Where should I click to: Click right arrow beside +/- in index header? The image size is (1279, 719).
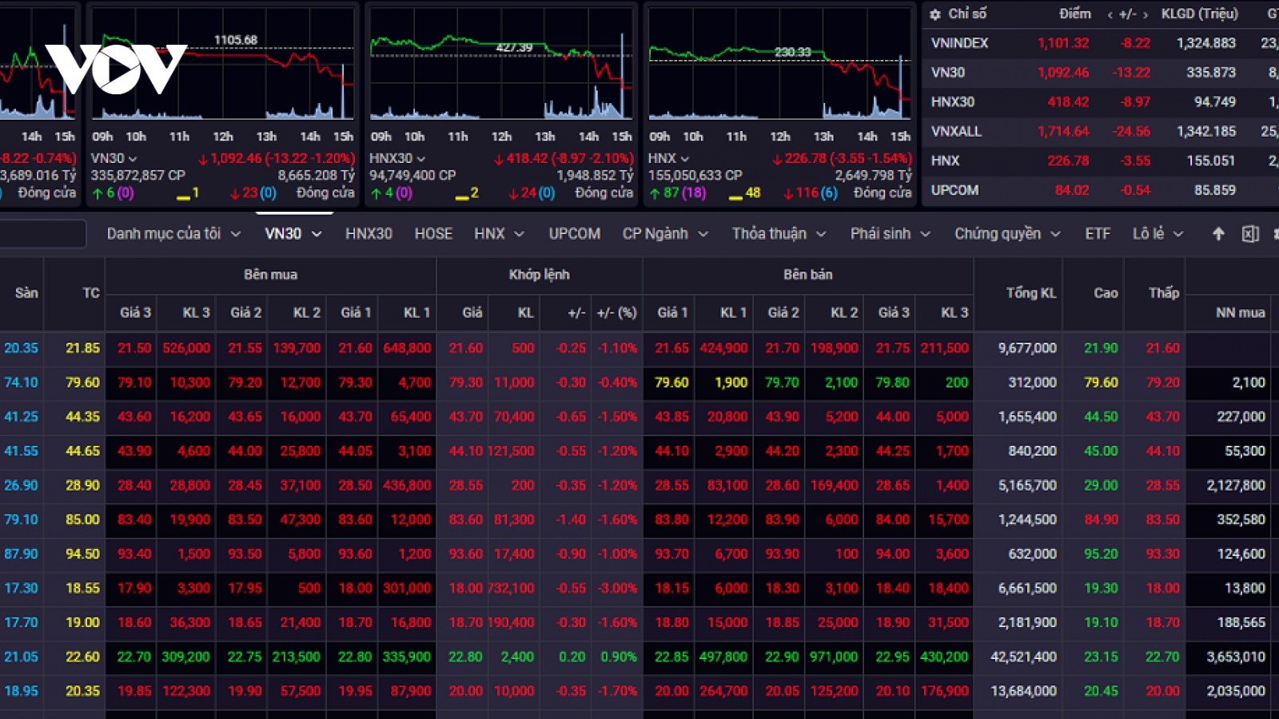click(1145, 14)
